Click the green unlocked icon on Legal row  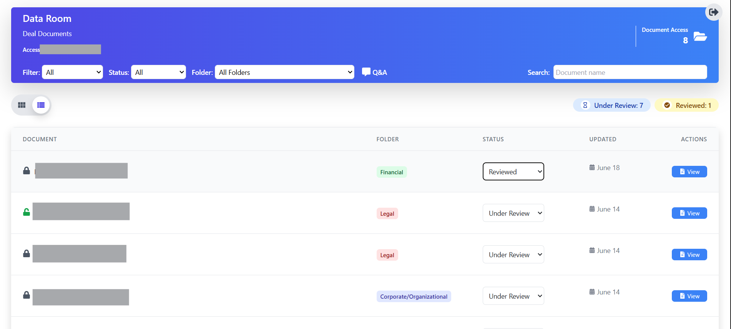click(27, 212)
